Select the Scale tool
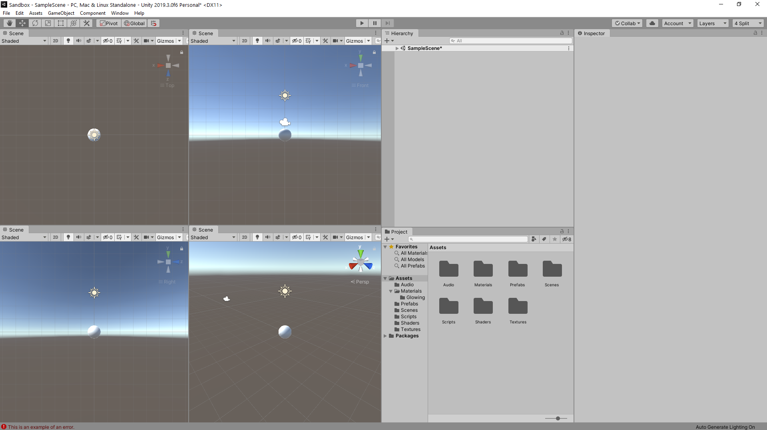The image size is (767, 430). [48, 23]
